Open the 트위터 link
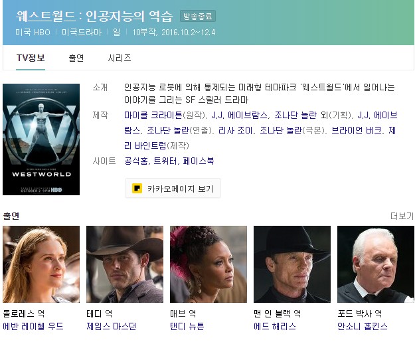The width and height of the screenshot is (417, 344). click(165, 161)
